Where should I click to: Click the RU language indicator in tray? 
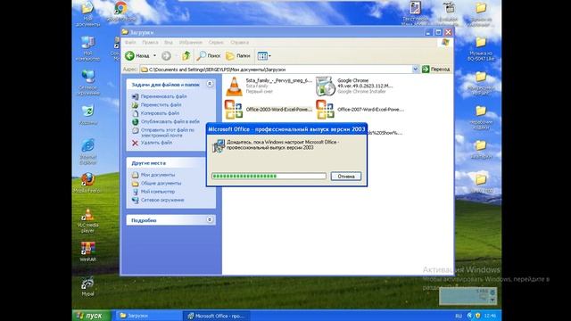(459, 316)
